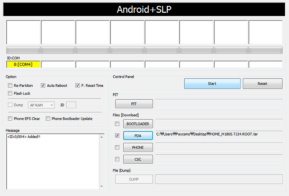Click the CSC file path field
The image size is (289, 196).
point(219,159)
